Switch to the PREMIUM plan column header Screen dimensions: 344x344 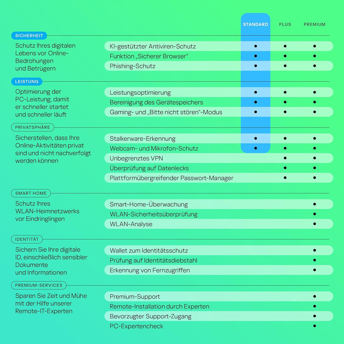(x=314, y=25)
